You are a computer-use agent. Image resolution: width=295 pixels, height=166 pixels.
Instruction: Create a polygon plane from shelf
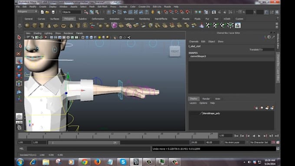click(x=56, y=26)
